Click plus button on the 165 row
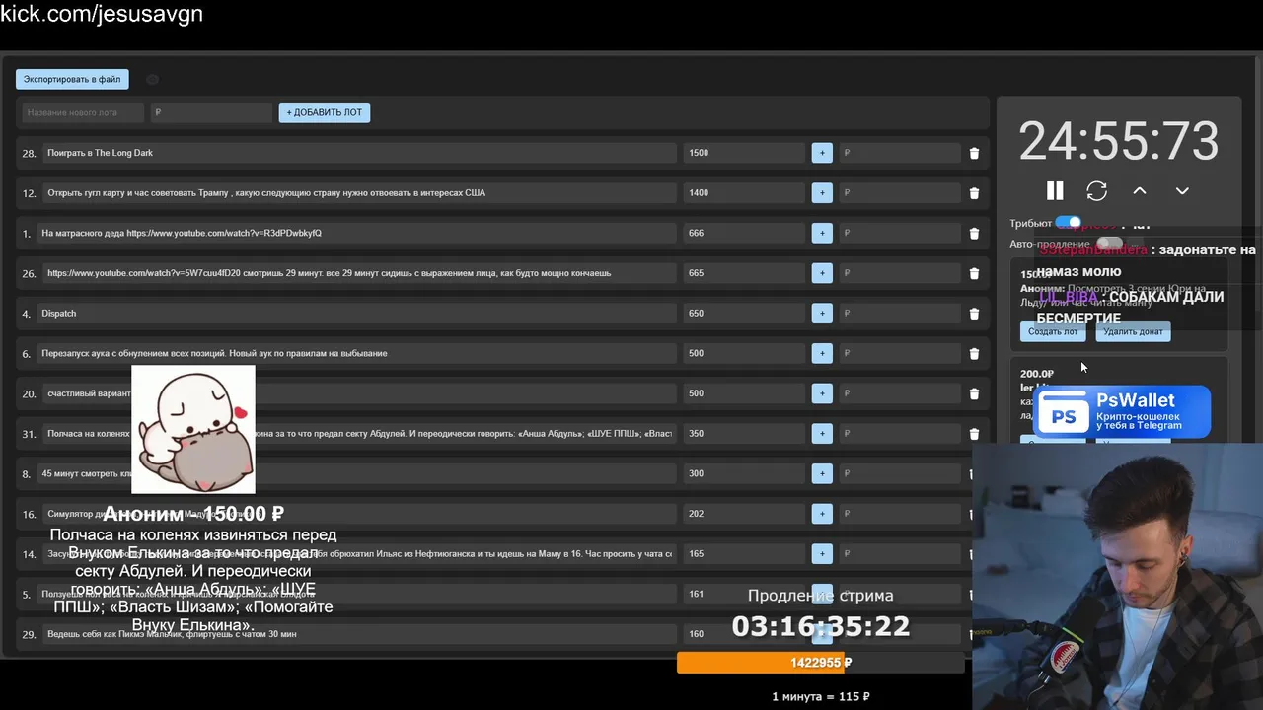1263x710 pixels. pos(822,554)
